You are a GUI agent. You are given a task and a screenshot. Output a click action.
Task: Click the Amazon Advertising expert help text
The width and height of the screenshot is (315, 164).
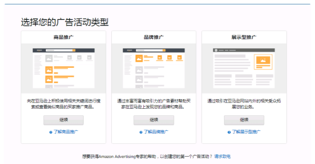click(x=147, y=156)
